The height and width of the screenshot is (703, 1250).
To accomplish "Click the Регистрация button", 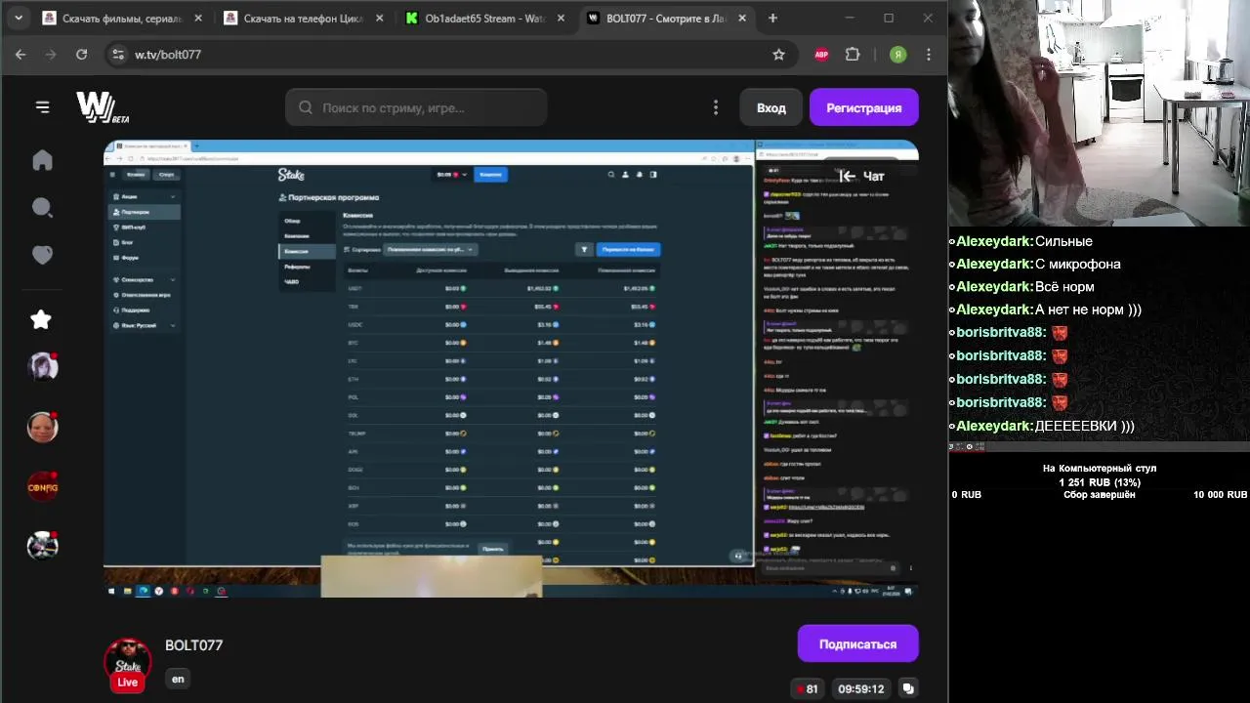I will click(x=863, y=107).
